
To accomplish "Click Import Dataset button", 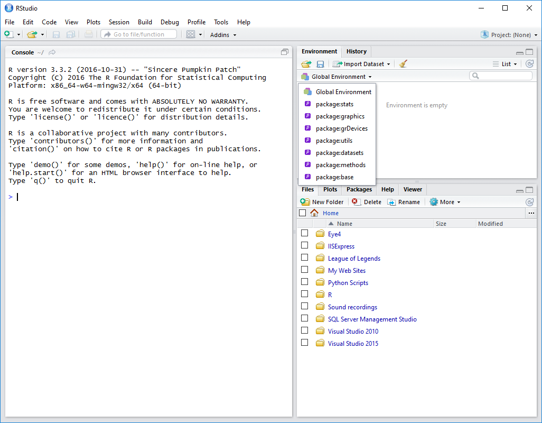I will coord(361,64).
